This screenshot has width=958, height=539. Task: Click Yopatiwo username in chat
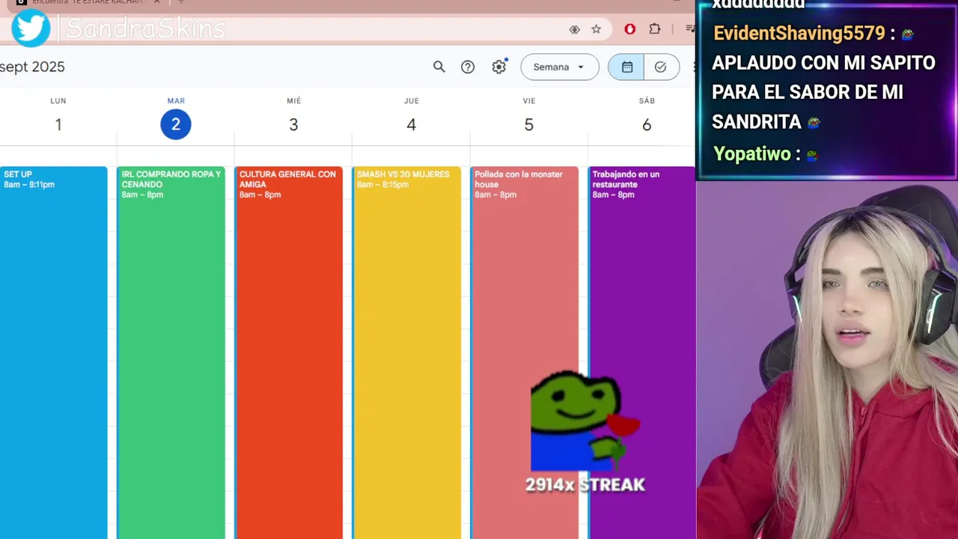tap(751, 153)
